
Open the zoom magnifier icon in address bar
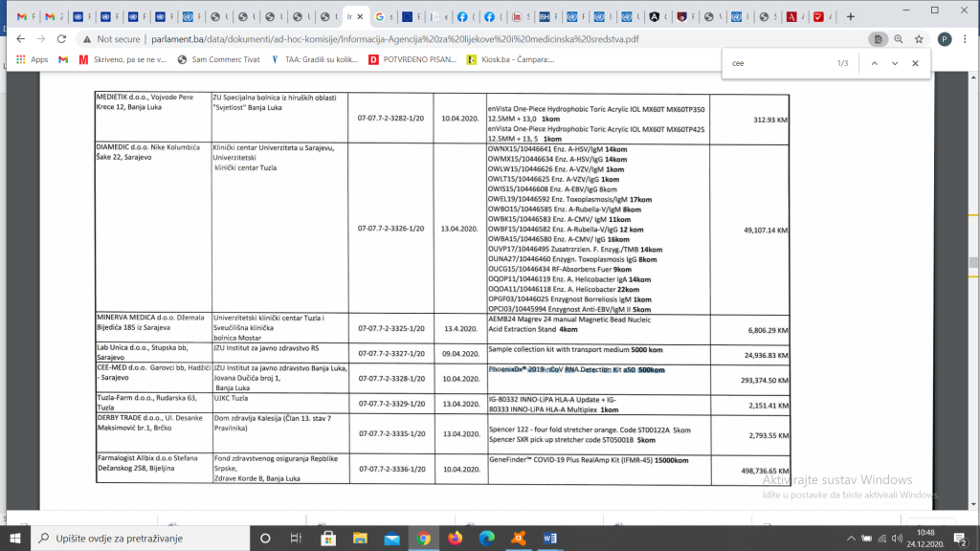898,38
